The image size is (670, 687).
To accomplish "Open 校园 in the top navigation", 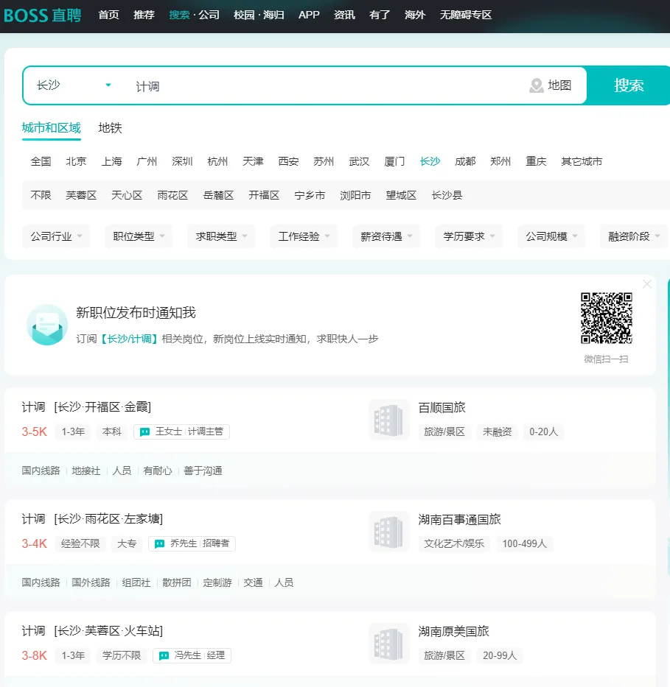I will pos(244,15).
